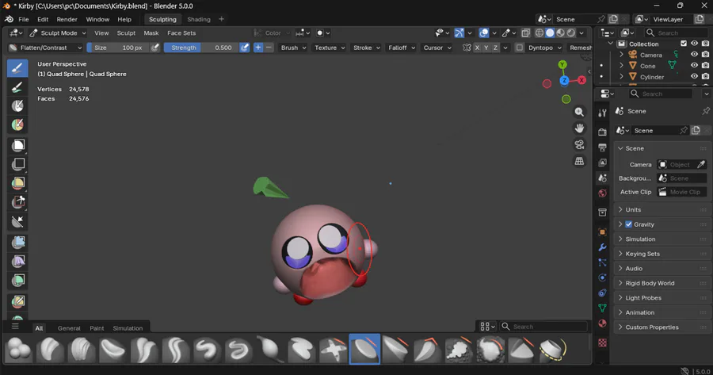The height and width of the screenshot is (375, 713).
Task: Open the Stroke dropdown in tool settings
Action: 367,48
